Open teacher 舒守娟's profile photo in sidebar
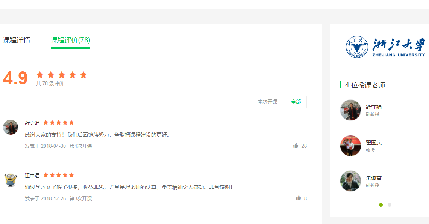This screenshot has height=224, width=429. 350,110
